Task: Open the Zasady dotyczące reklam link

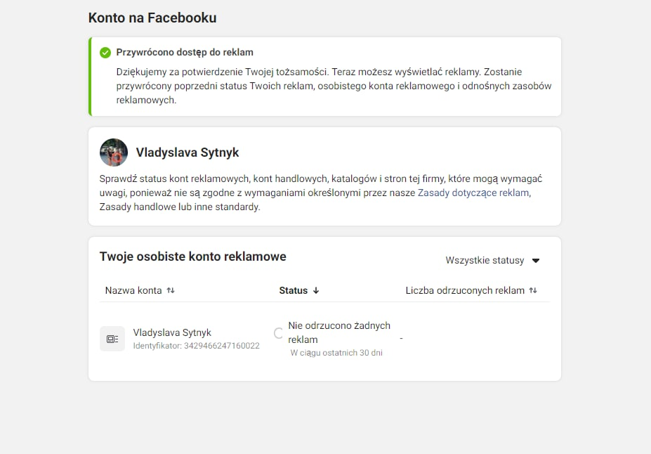Action: coord(473,193)
